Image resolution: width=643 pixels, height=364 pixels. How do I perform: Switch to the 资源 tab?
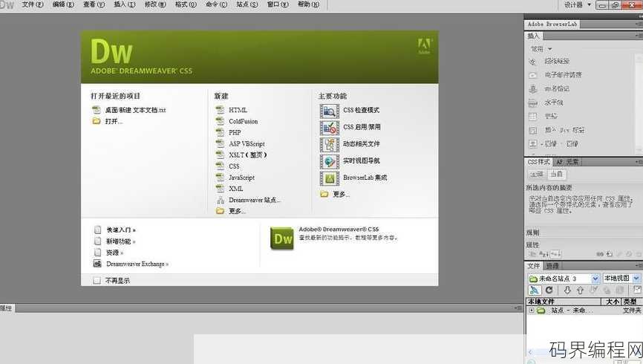tap(552, 266)
